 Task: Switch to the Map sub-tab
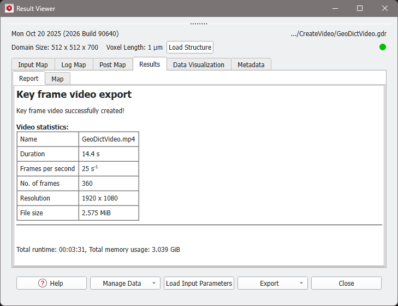point(57,79)
